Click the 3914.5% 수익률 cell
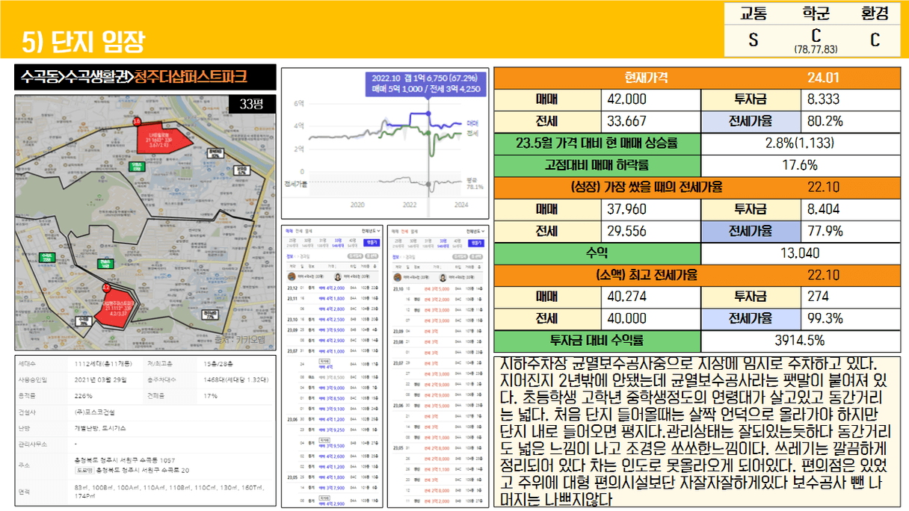The image size is (909, 511). coord(801,341)
